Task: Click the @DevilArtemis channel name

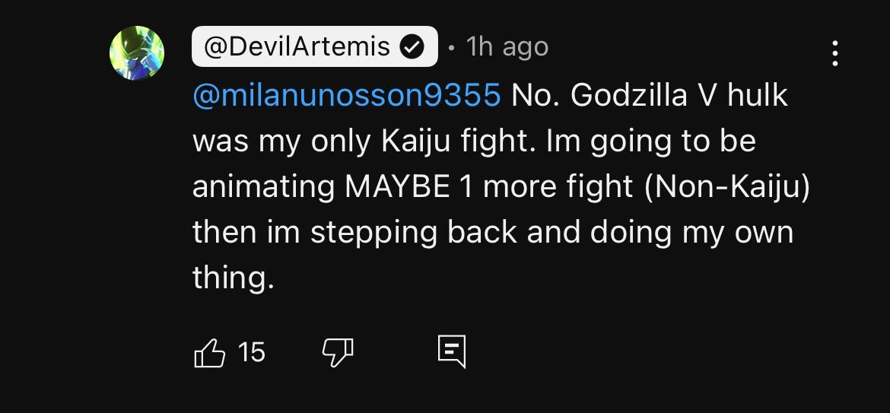Action: coord(298,47)
